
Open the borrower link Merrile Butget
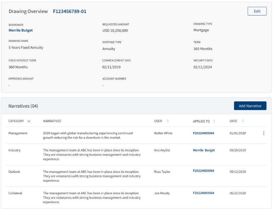pos(21,30)
